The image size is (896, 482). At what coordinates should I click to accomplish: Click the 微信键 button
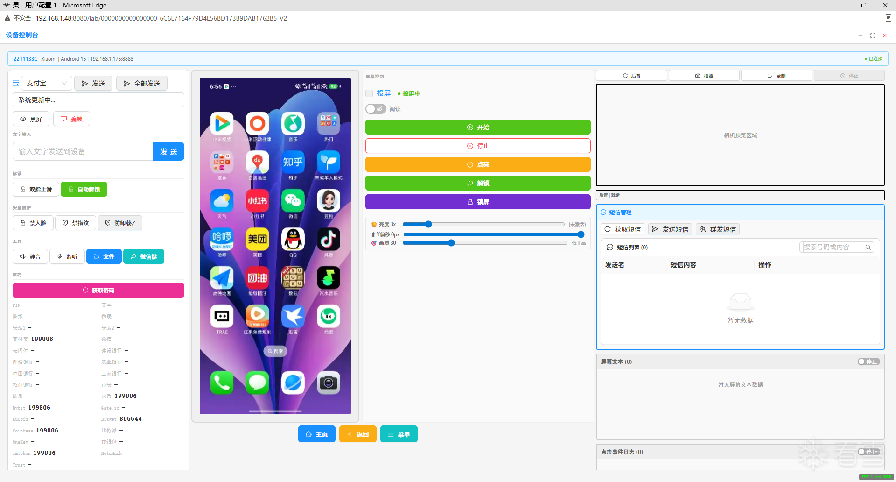click(x=144, y=256)
